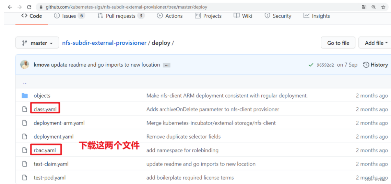Click '2 months ago' in class.yaml row
This screenshot has height=184, width=391.
click(x=372, y=109)
